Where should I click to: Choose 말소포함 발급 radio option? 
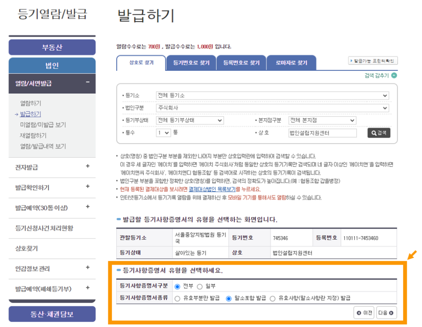228,299
